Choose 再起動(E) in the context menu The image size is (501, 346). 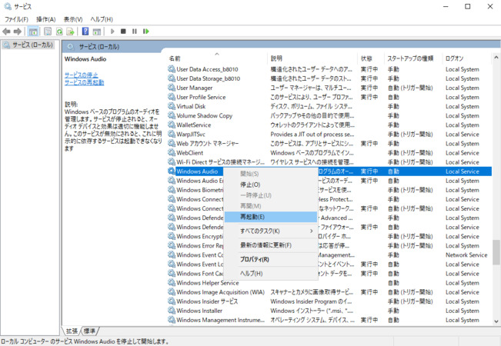pyautogui.click(x=271, y=217)
